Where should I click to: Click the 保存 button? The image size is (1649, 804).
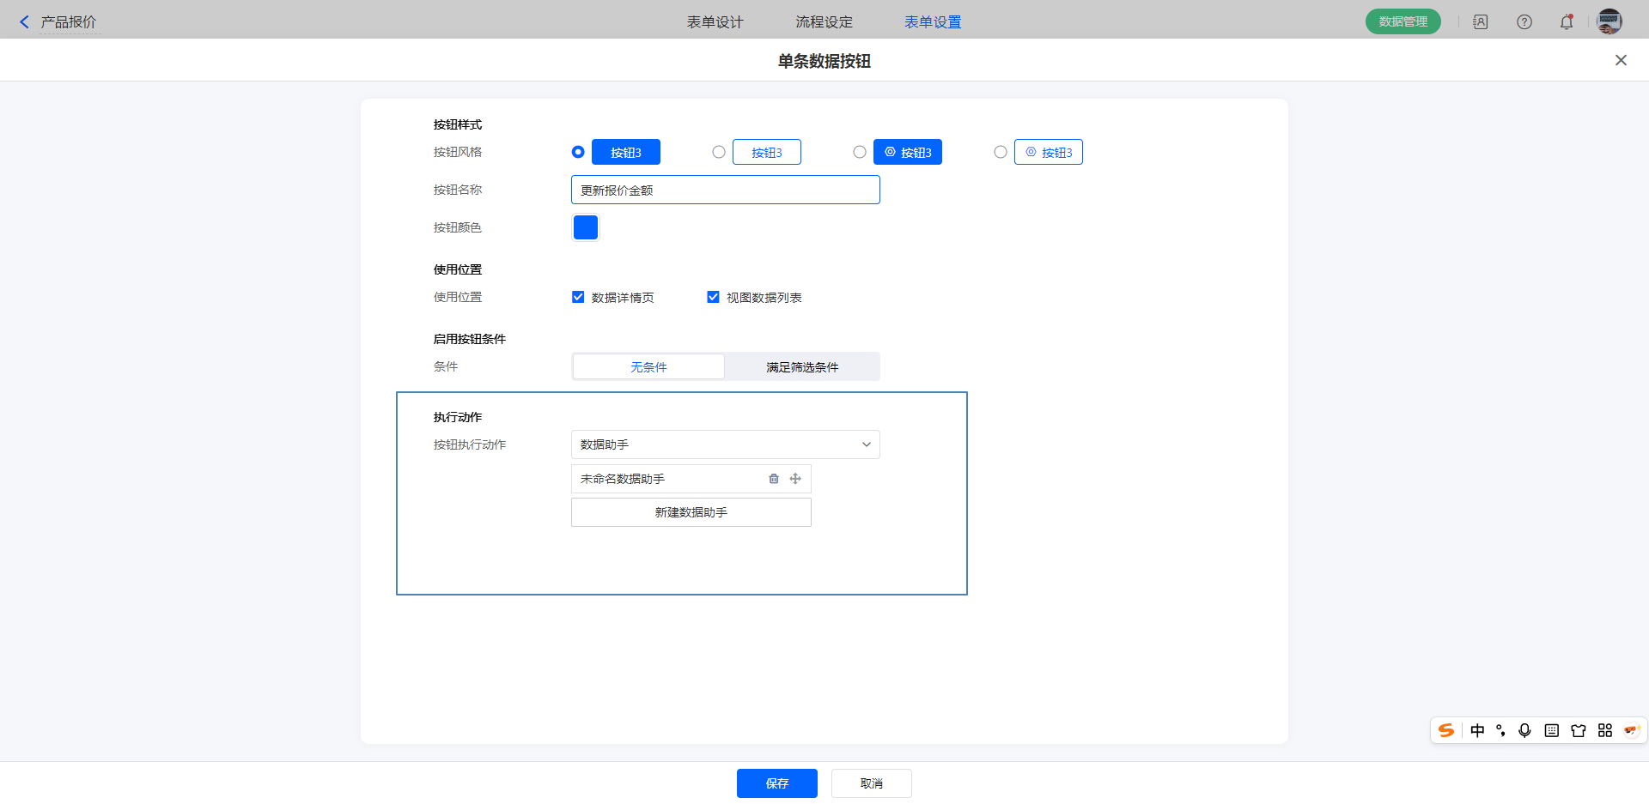pyautogui.click(x=776, y=783)
